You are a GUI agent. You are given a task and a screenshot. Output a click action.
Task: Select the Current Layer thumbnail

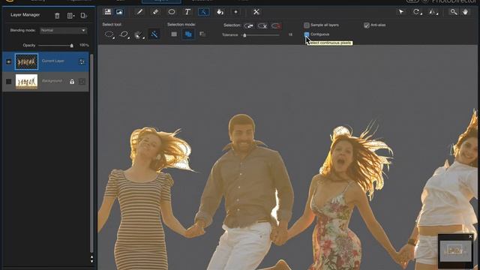click(x=27, y=61)
